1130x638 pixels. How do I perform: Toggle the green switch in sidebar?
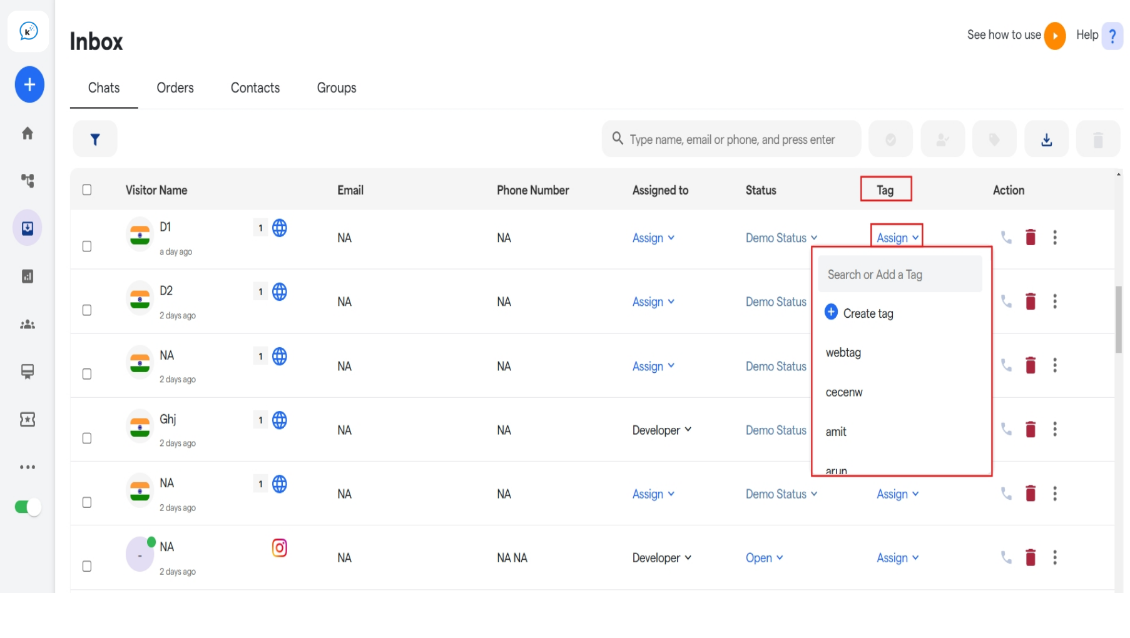pos(28,507)
